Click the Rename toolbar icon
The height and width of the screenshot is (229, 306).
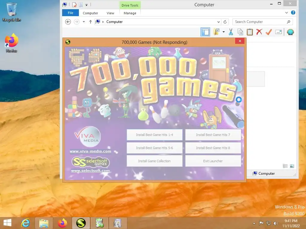pos(279,32)
